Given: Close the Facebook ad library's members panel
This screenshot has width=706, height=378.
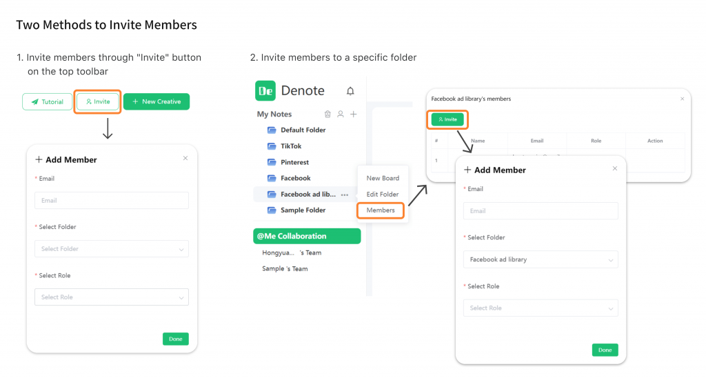Looking at the screenshot, I should point(682,99).
